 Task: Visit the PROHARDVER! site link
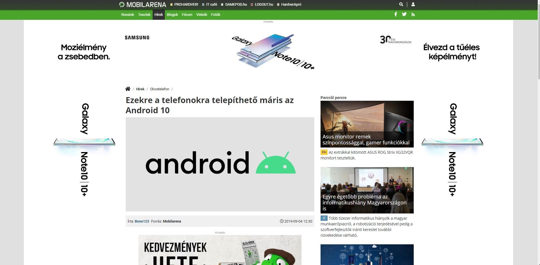186,5
